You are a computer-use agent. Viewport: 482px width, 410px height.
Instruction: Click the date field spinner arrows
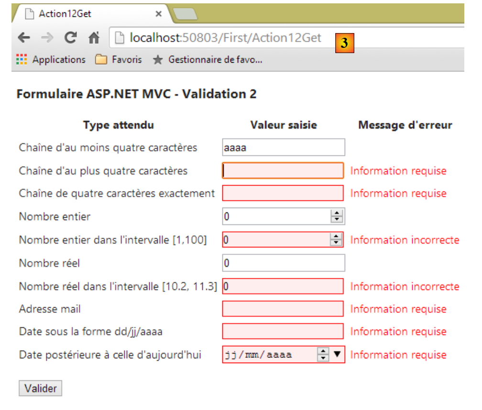click(x=324, y=355)
